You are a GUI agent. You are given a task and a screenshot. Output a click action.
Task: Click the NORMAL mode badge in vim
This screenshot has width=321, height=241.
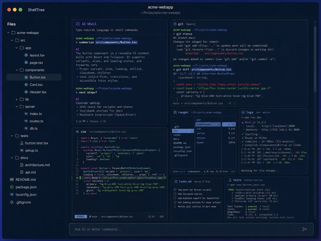[x=81, y=217]
